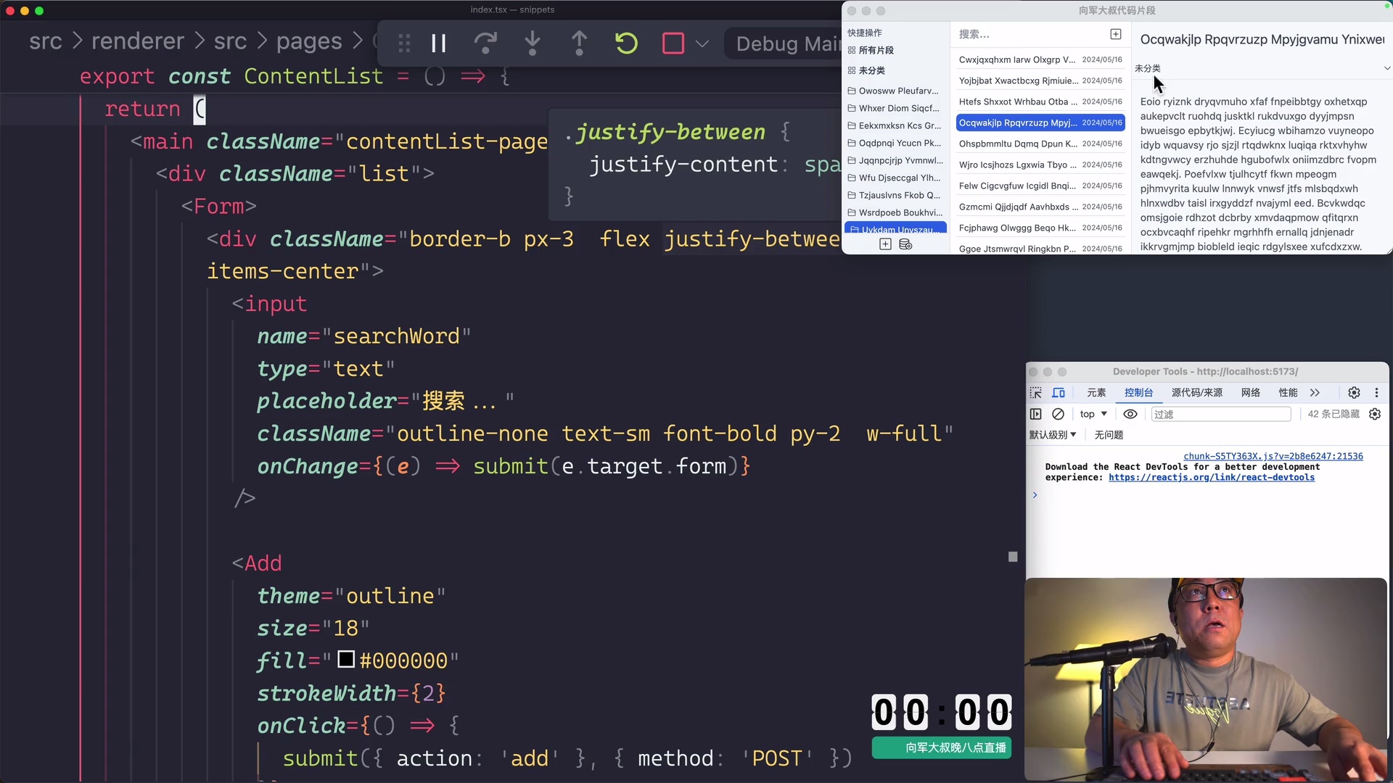The height and width of the screenshot is (783, 1393).
Task: Pause the debug session
Action: coord(438,43)
